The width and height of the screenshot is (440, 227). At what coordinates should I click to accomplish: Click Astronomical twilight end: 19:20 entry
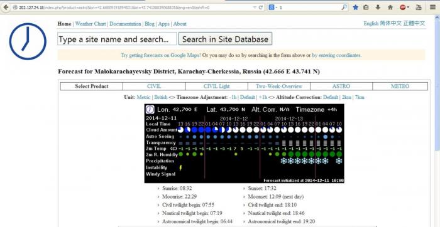point(281,222)
